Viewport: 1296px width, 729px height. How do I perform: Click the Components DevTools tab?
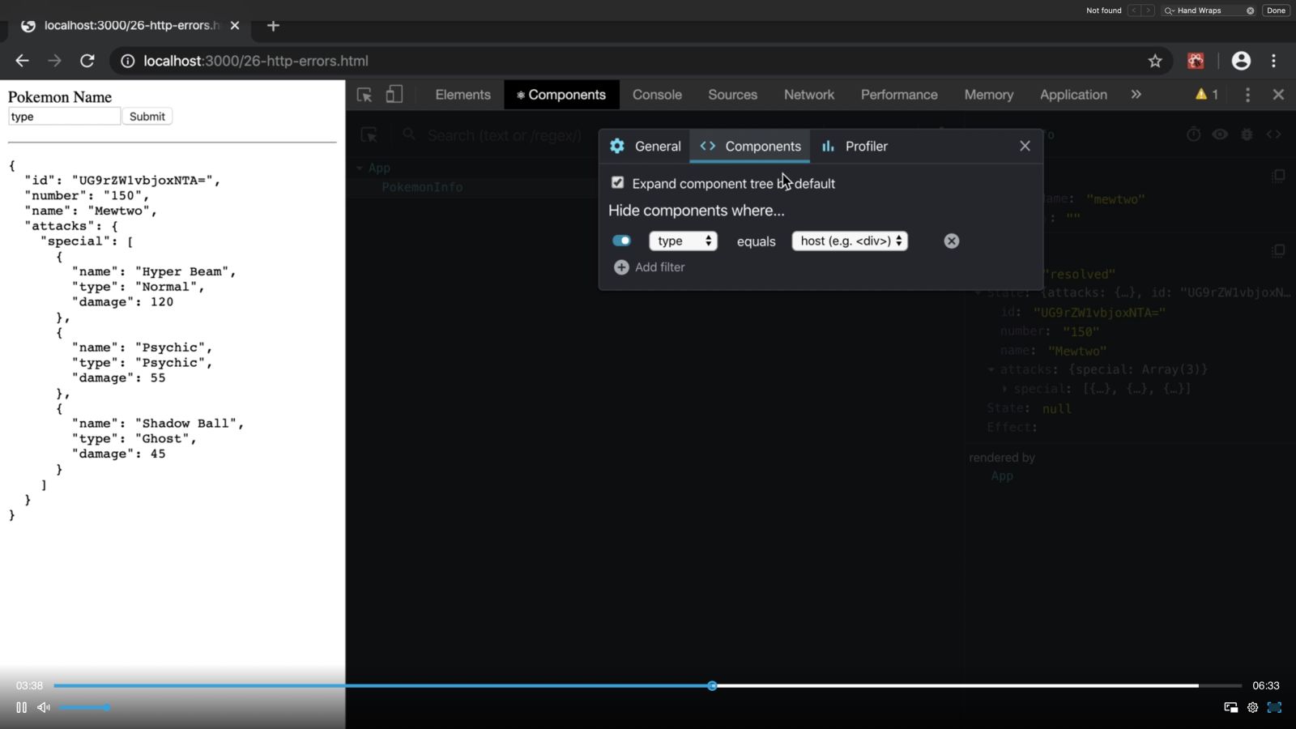561,95
